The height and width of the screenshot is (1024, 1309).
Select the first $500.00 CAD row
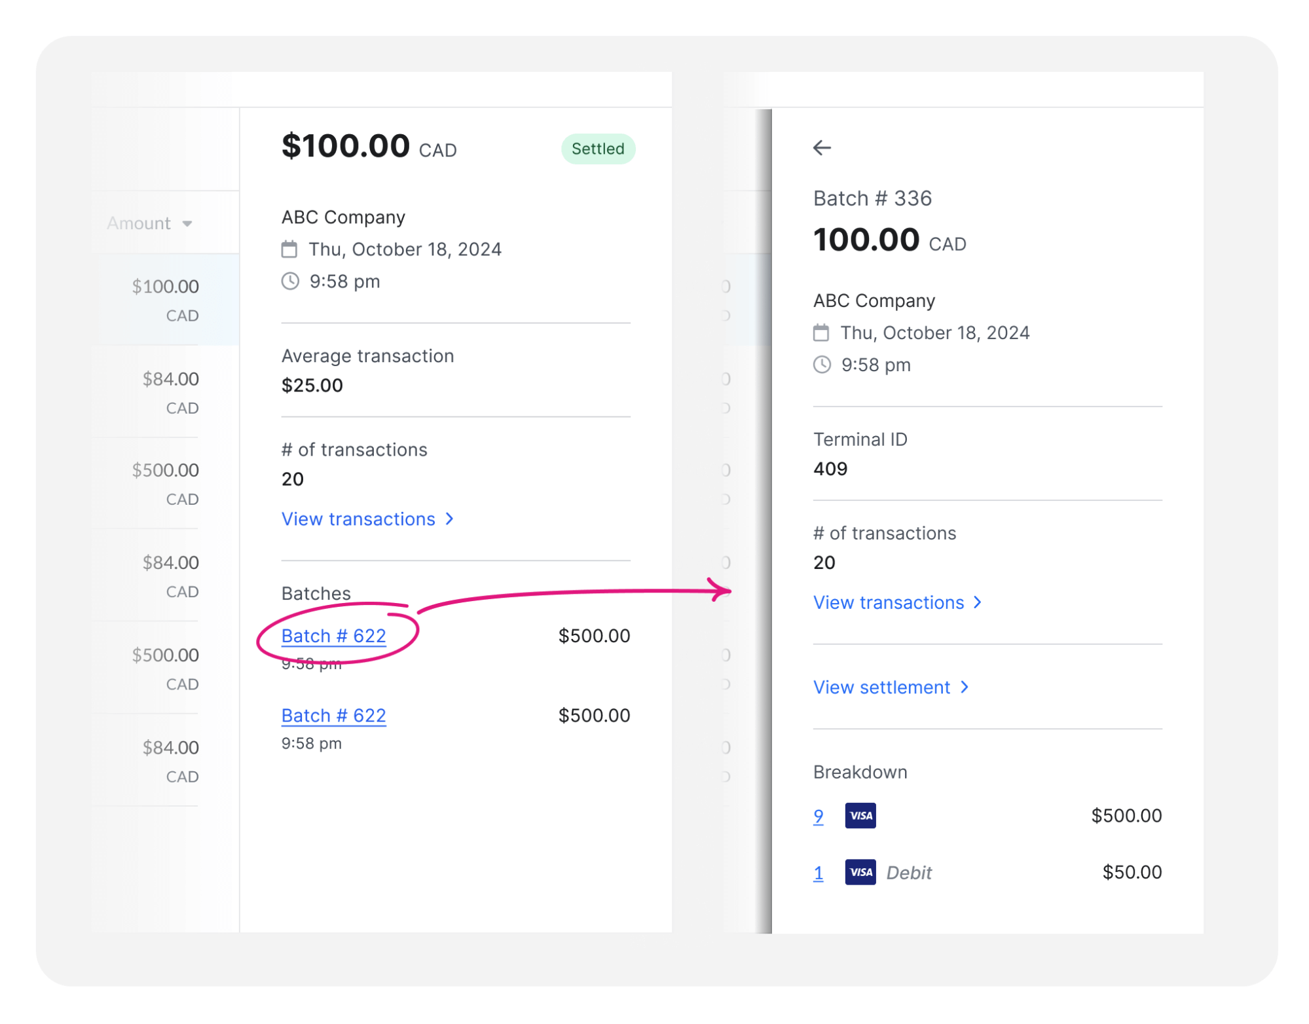165,484
